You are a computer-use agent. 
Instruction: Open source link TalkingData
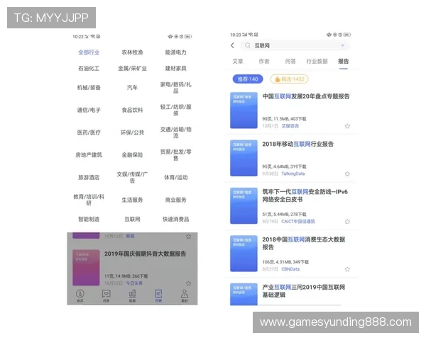click(293, 174)
